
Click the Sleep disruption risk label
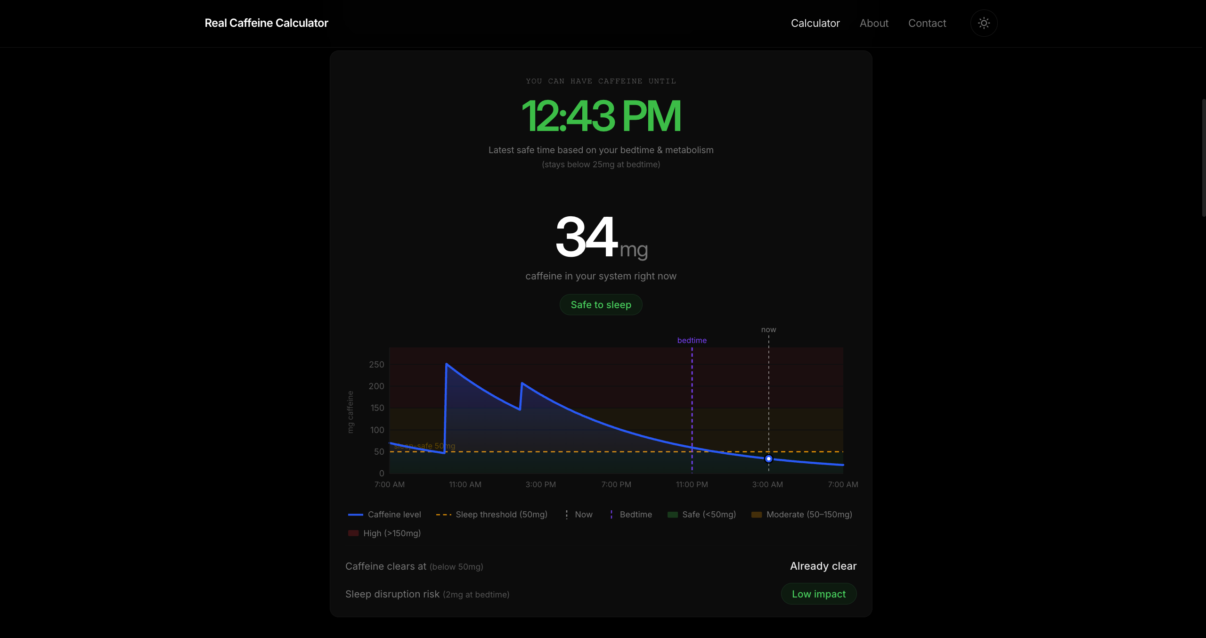pyautogui.click(x=392, y=594)
